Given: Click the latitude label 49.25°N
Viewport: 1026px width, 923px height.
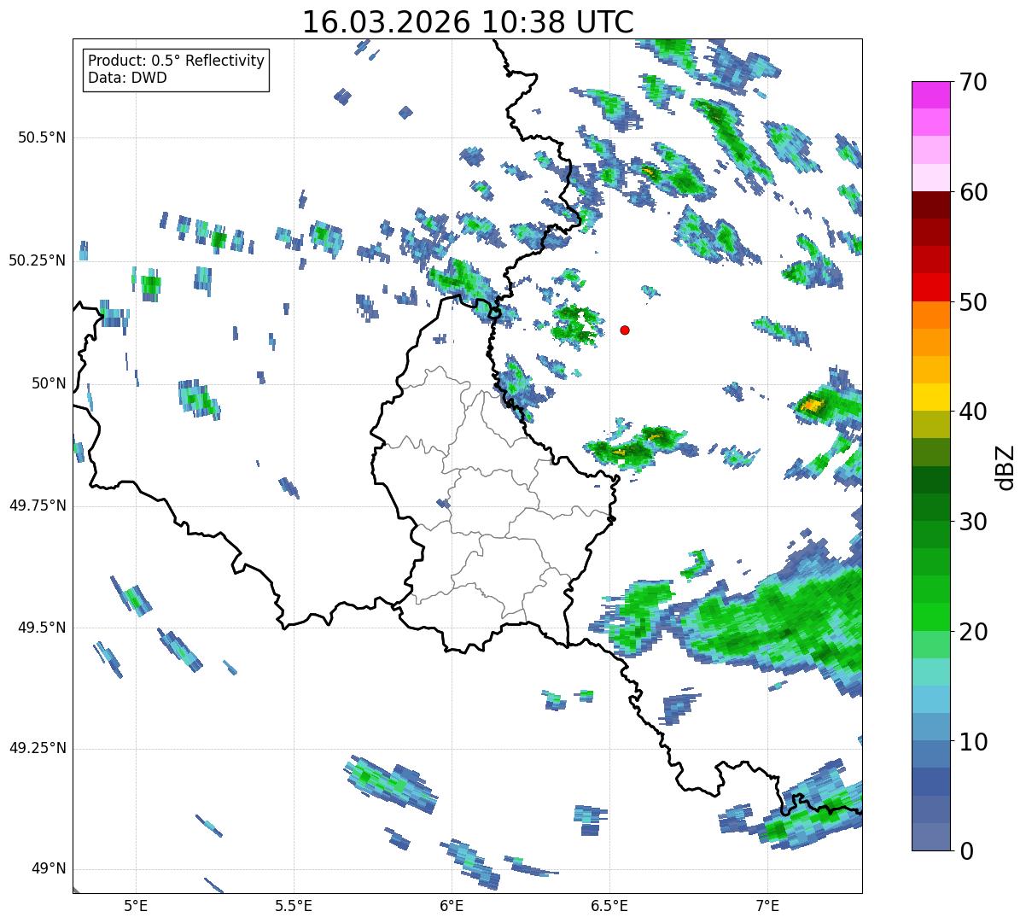Looking at the screenshot, I should tap(38, 748).
